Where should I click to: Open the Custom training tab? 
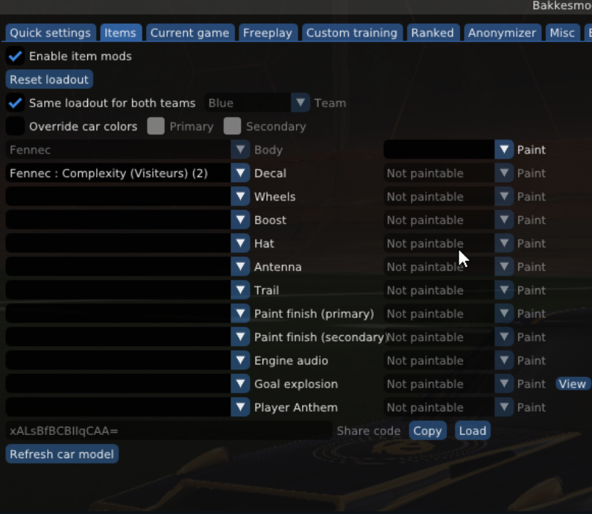[351, 33]
